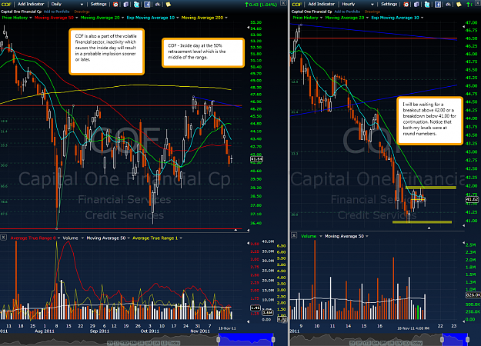This screenshot has width=481, height=346.
Task: Click copy chart icon in Hourly chart toolbar
Action: [x=416, y=5]
